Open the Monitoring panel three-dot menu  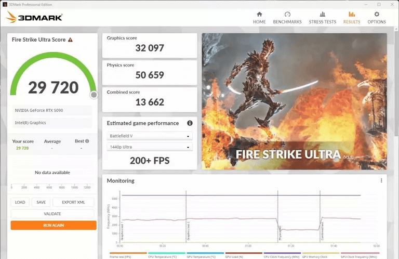click(381, 180)
